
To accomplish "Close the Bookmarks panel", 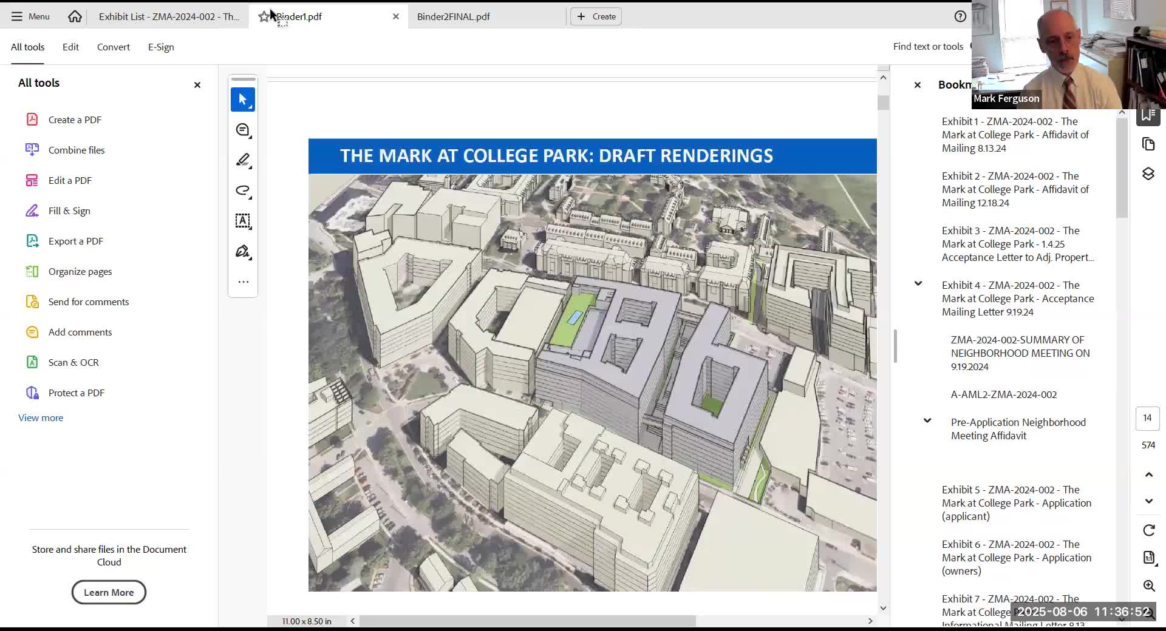I will (x=918, y=85).
